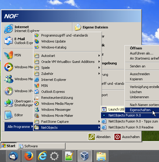Click the Outlook Express E-Mail icon
Image resolution: width=159 pixels, height=162 pixels.
pos(8,41)
